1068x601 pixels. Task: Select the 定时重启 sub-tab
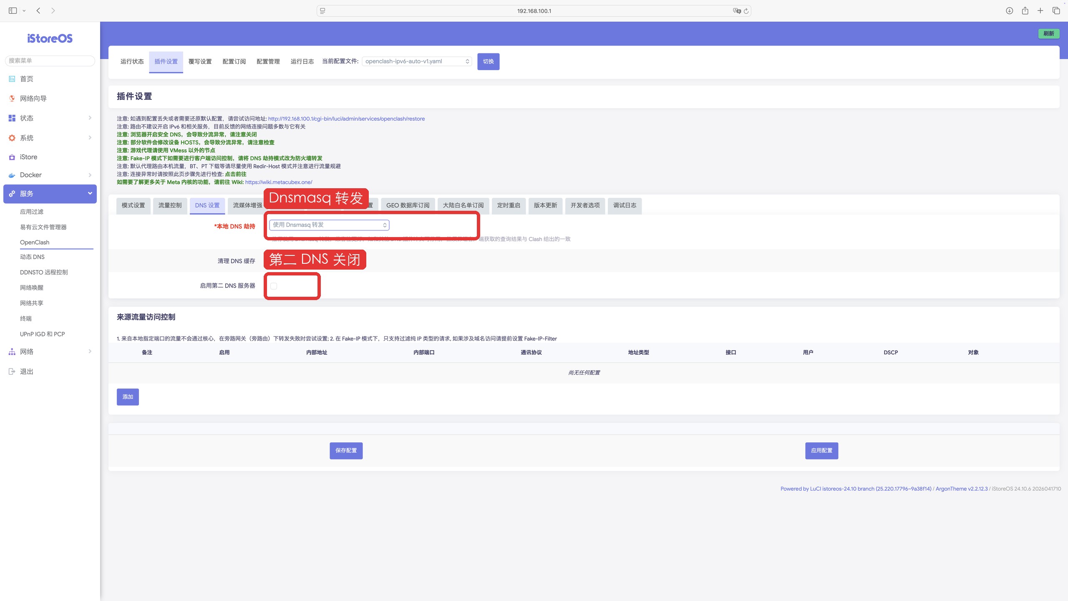point(509,205)
